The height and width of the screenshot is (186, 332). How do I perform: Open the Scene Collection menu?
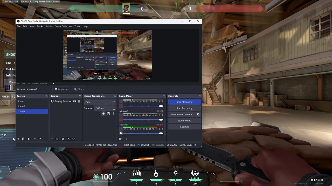coord(63,26)
